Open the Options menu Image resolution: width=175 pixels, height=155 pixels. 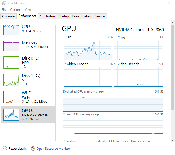[x=16, y=10]
